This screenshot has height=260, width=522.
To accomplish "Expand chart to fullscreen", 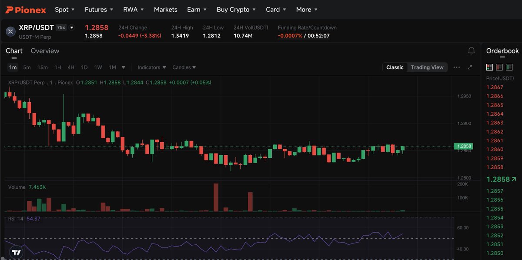I will 470,67.
